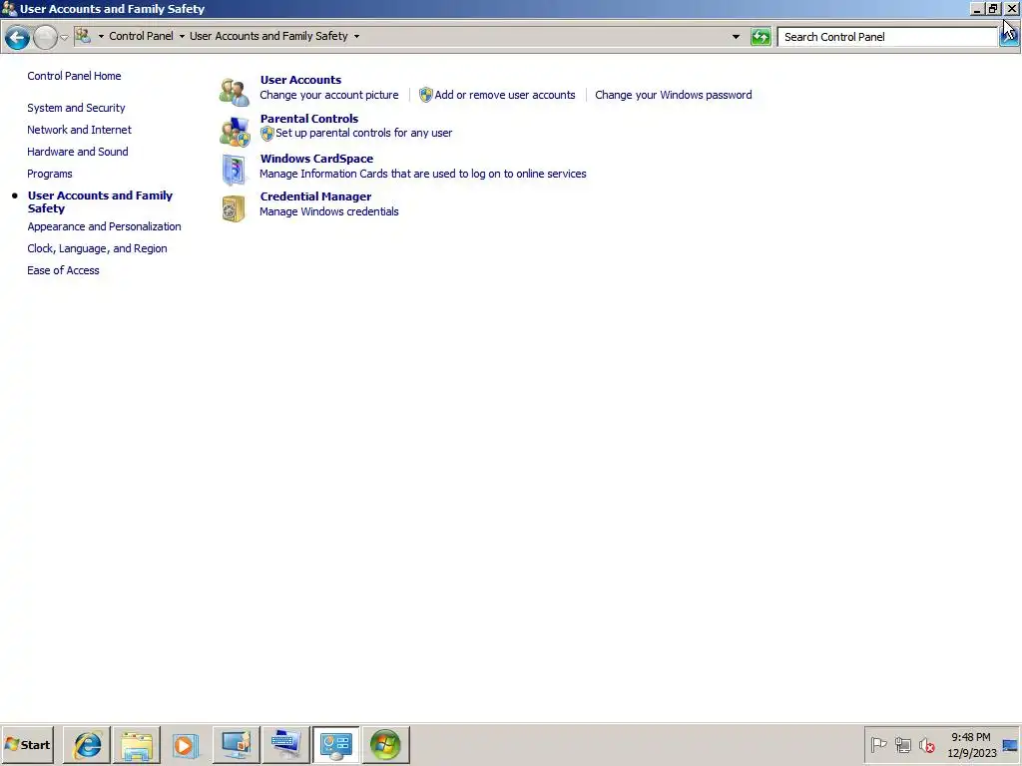
Task: Open the address bar history dropdown
Action: 736,37
